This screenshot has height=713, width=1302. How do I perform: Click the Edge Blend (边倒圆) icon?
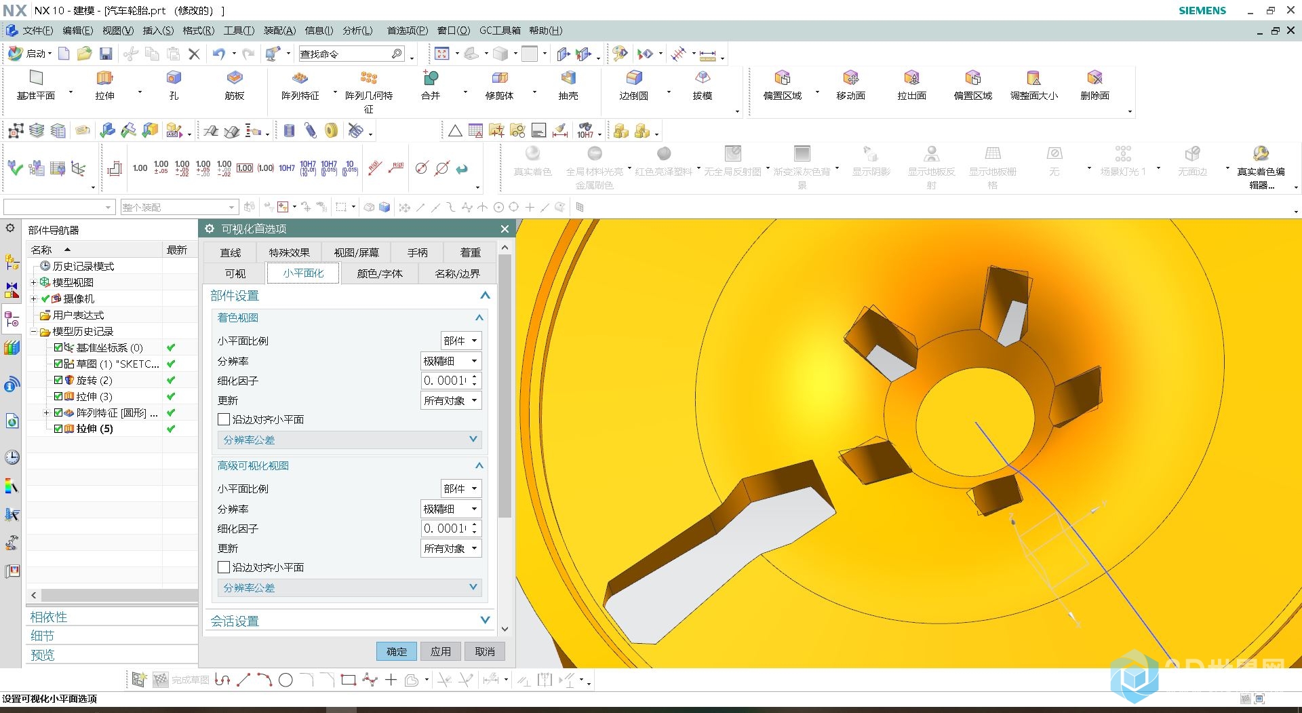(634, 78)
